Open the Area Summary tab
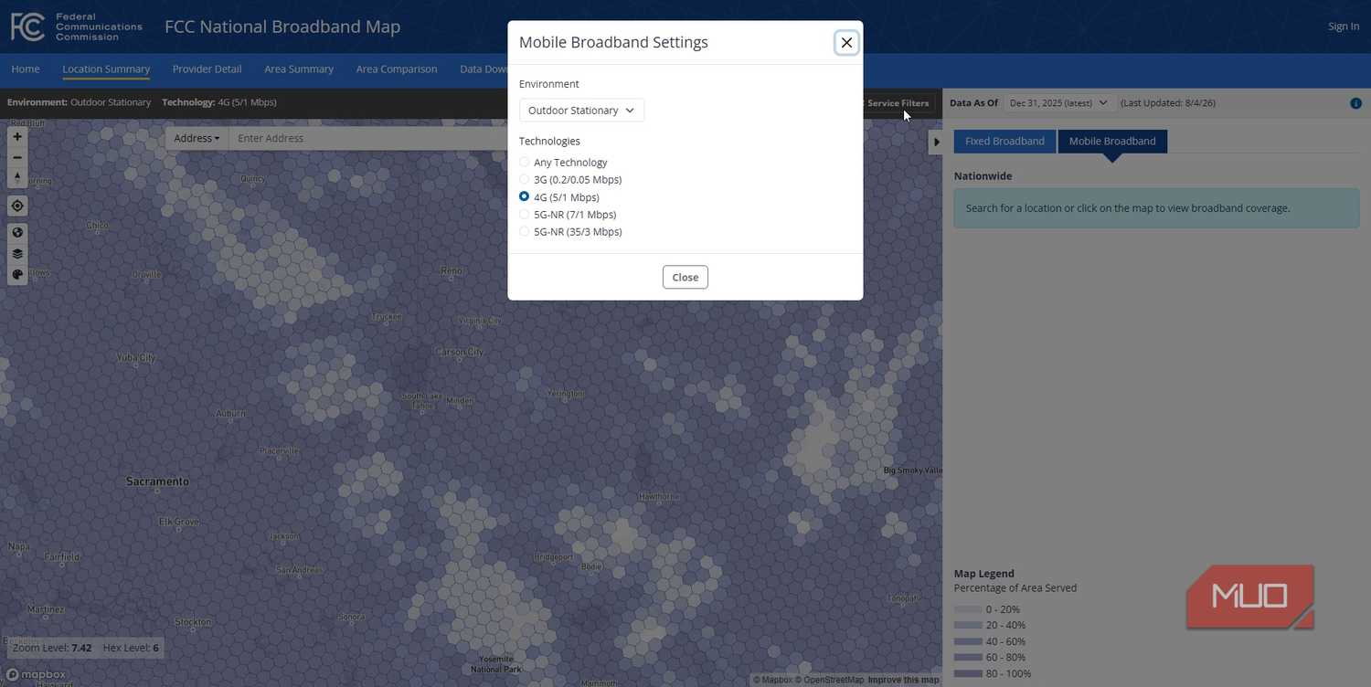 tap(299, 69)
